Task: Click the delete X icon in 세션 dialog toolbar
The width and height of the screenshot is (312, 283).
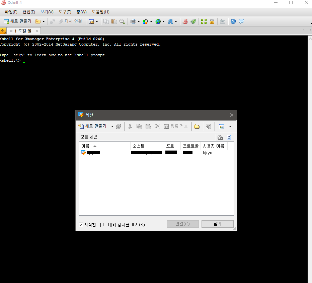Action: [157, 126]
